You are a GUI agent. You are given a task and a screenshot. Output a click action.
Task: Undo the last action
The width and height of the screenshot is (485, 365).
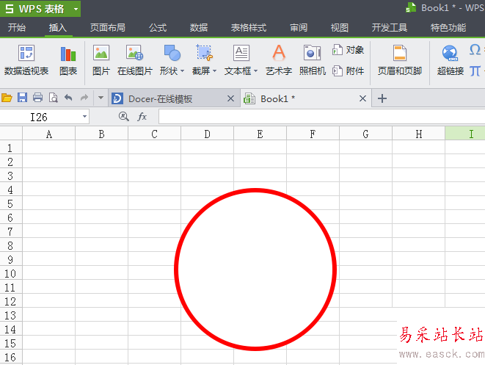pyautogui.click(x=68, y=98)
